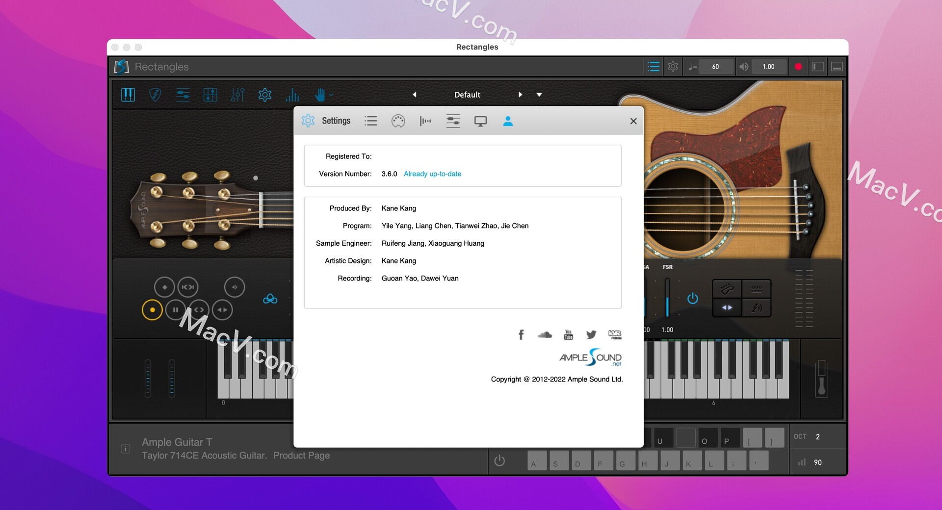Switch to the display monitor settings tab
Viewport: 942px width, 510px height.
(480, 121)
